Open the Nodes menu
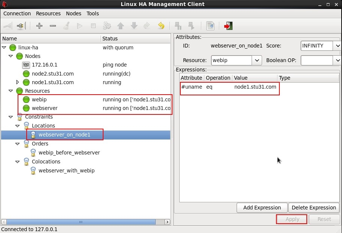 [x=73, y=13]
